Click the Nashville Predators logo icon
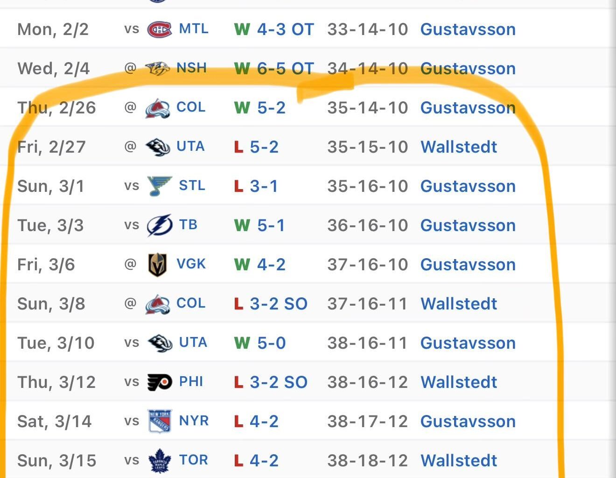 tap(157, 69)
